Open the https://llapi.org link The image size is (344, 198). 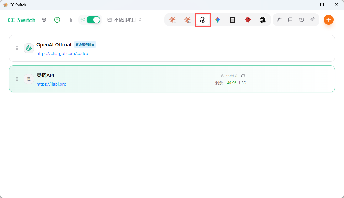point(51,84)
